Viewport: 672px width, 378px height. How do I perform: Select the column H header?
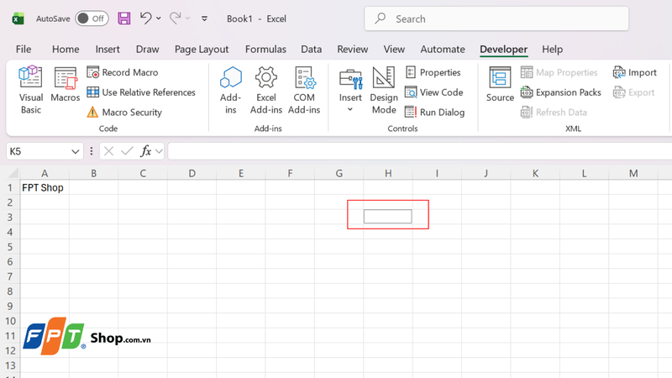pyautogui.click(x=388, y=173)
